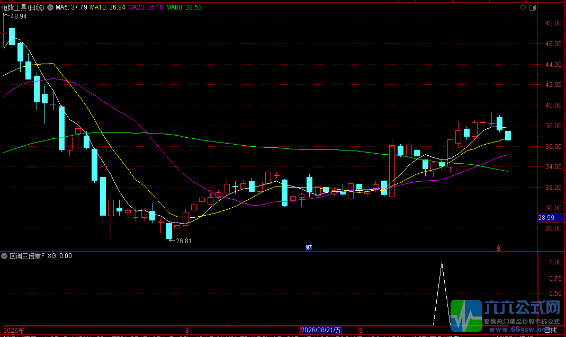Toggle the side panel window icon
The width and height of the screenshot is (566, 337).
tap(533, 7)
